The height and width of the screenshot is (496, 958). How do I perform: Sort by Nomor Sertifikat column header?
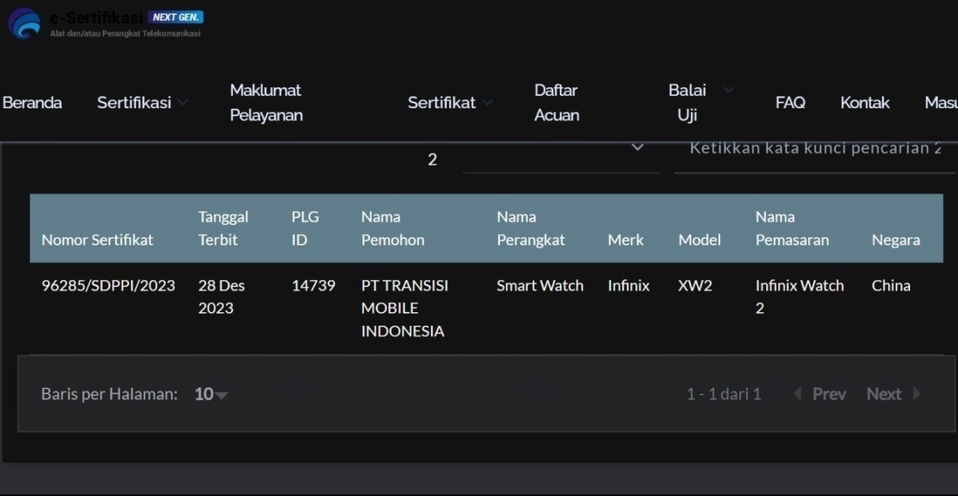click(97, 240)
